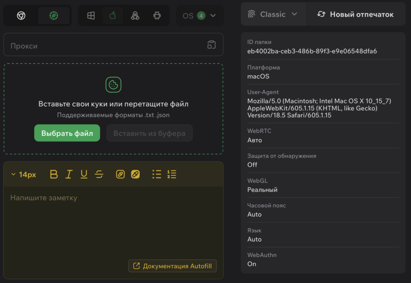Click the Новый отпечаток button
Image resolution: width=411 pixels, height=283 pixels.
click(x=356, y=14)
